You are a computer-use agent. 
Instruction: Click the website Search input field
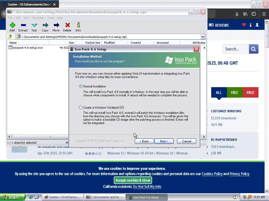click(236, 49)
